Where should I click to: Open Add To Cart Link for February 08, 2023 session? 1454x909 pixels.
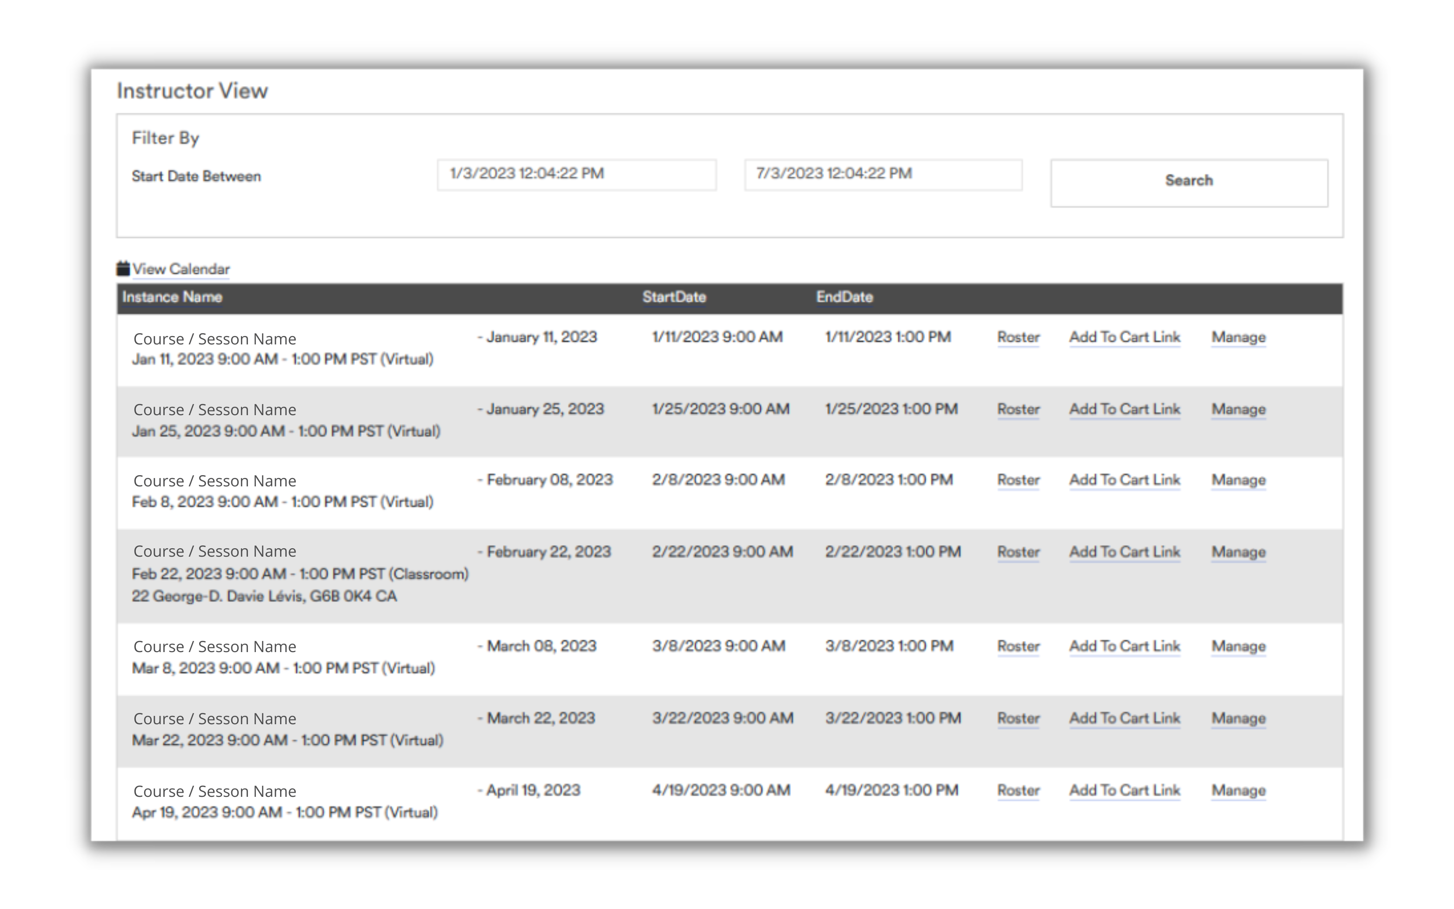pos(1125,480)
